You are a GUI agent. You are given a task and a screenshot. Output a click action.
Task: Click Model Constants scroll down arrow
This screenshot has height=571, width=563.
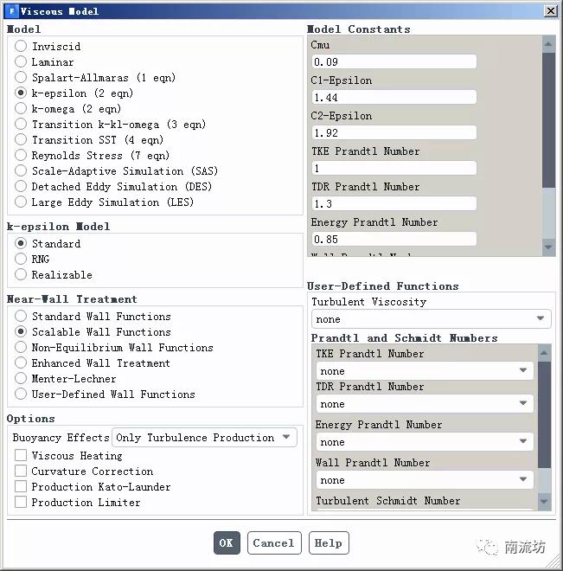click(x=548, y=247)
